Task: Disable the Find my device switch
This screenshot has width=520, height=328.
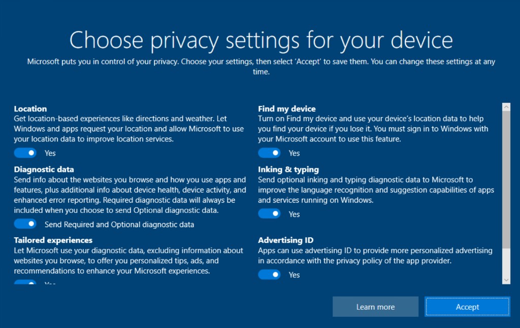Action: pyautogui.click(x=269, y=153)
